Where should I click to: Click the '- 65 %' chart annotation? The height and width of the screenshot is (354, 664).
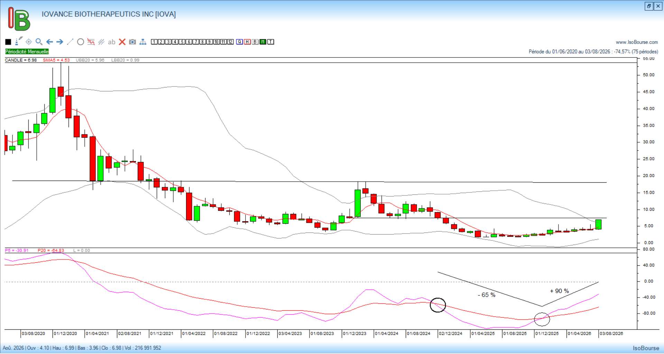pyautogui.click(x=487, y=295)
